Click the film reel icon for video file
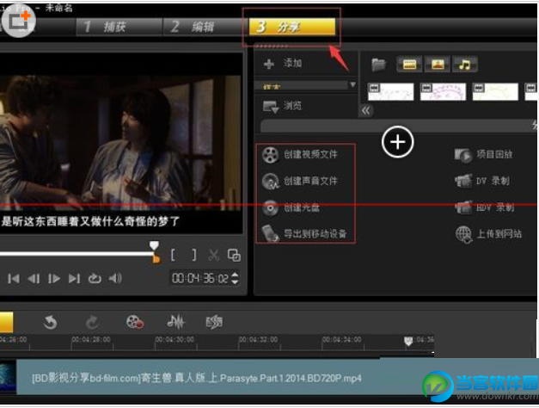Image resolution: width=539 pixels, height=408 pixels. pos(271,155)
